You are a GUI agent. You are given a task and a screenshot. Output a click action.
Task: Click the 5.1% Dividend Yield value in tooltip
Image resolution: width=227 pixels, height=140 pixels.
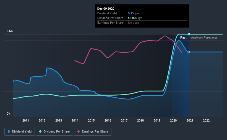click(x=131, y=13)
